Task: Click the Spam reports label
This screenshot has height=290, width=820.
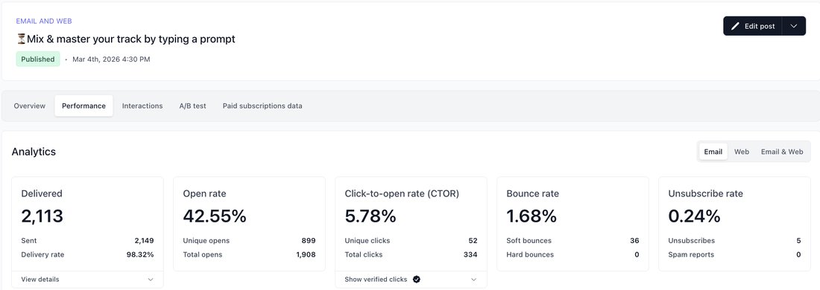Action: coord(691,255)
